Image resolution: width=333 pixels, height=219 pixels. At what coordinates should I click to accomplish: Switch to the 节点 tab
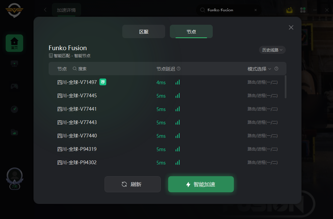point(191,31)
